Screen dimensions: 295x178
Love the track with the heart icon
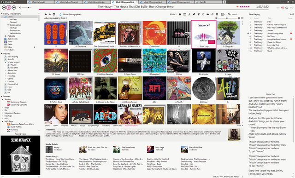(x=237, y=6)
